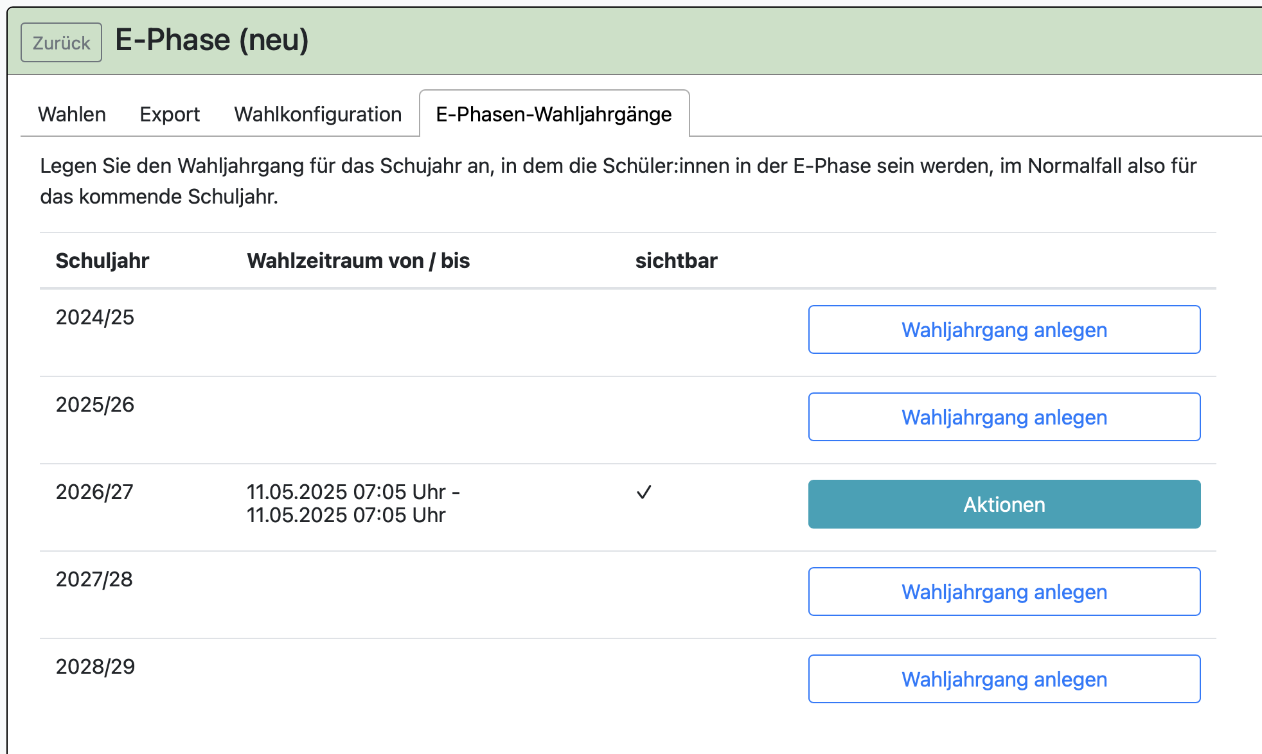Click the sichtbar checkmark for 2026/27

pos(644,493)
